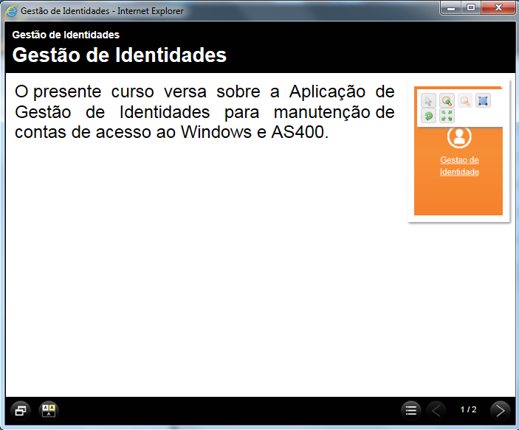Viewport: 519px width, 430px height.
Task: Go to the next page arrow
Action: tap(500, 411)
